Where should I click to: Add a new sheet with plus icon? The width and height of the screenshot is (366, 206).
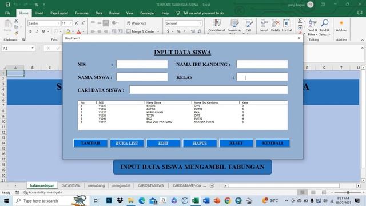click(x=212, y=185)
